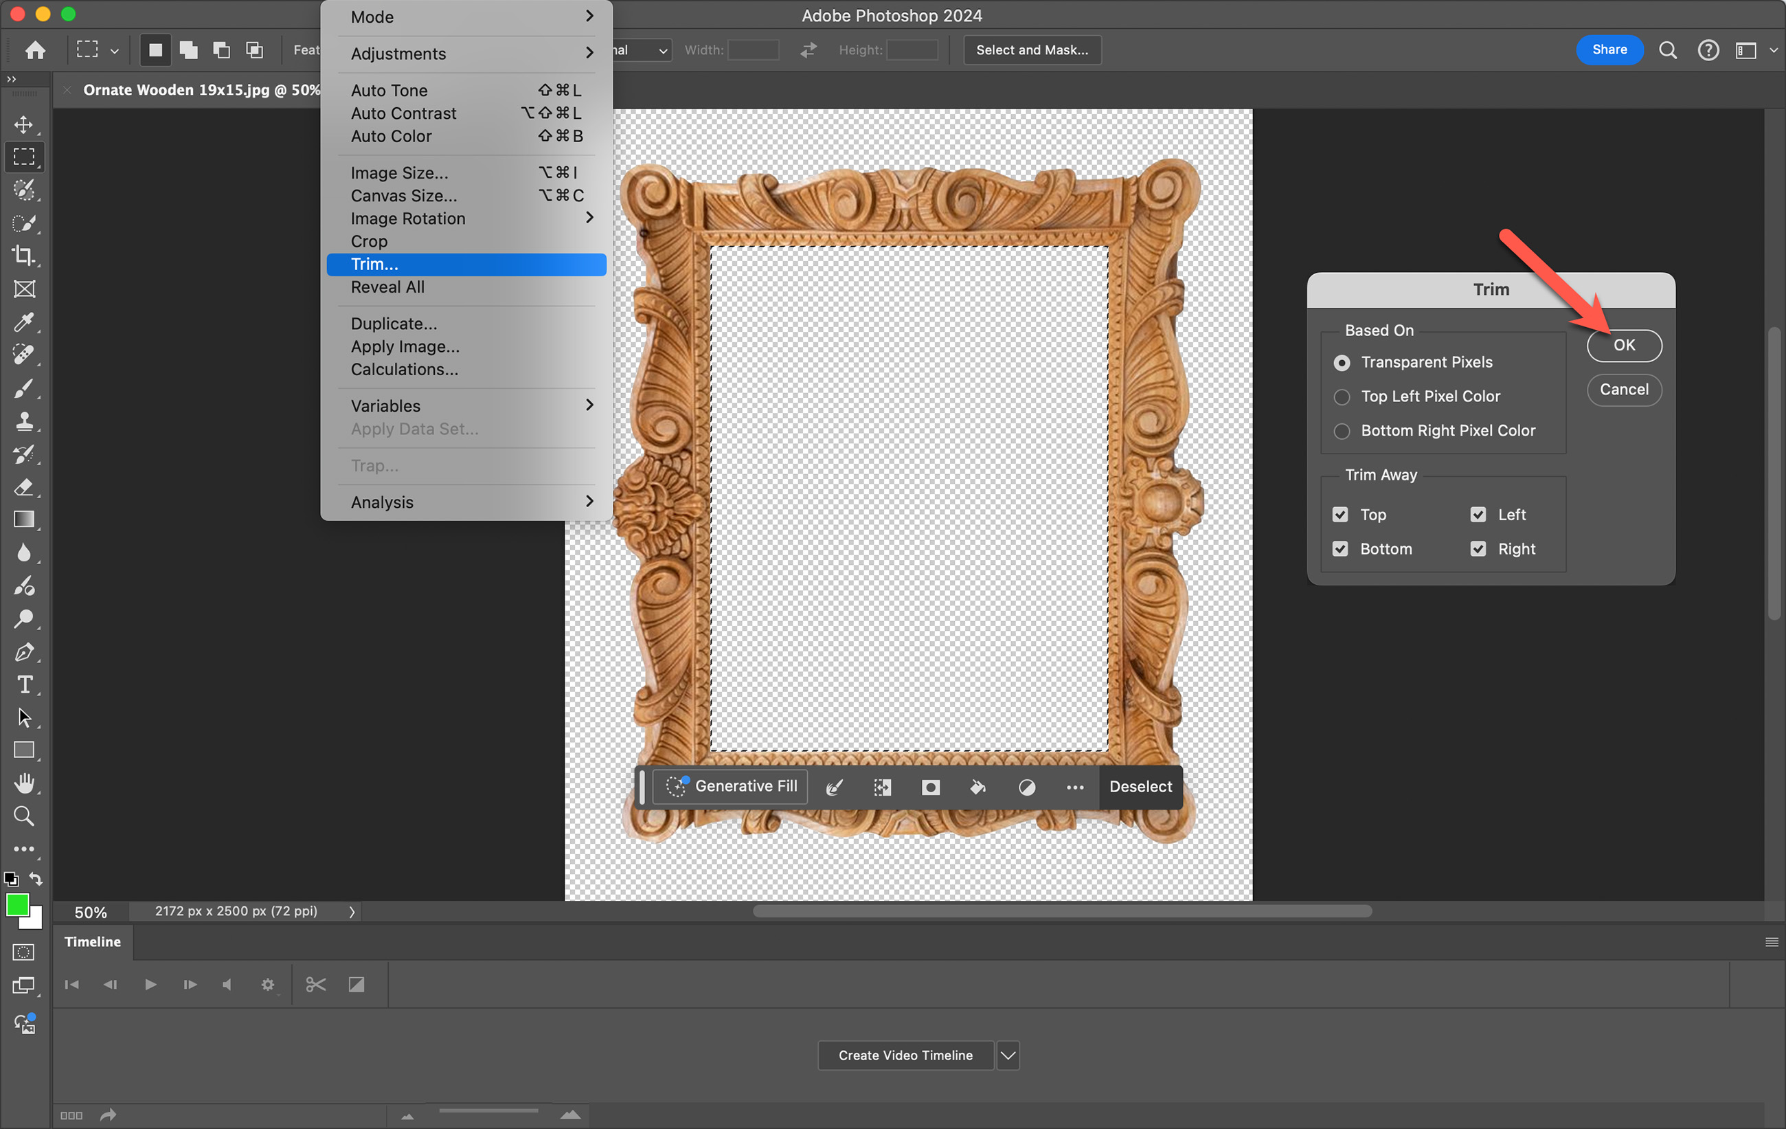The image size is (1786, 1129).
Task: Pick the Eyedropper tool
Action: point(24,322)
